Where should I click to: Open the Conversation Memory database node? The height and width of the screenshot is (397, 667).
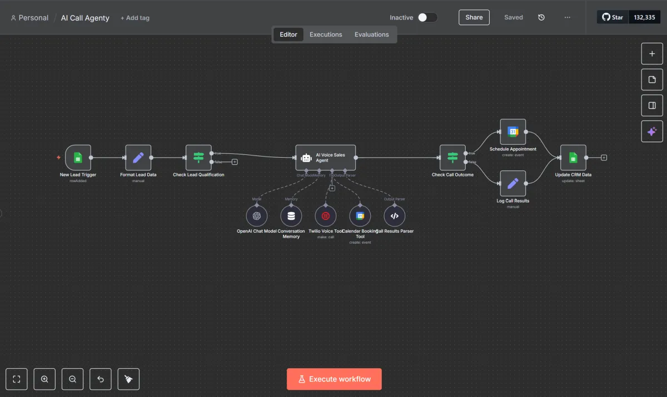pos(291,216)
